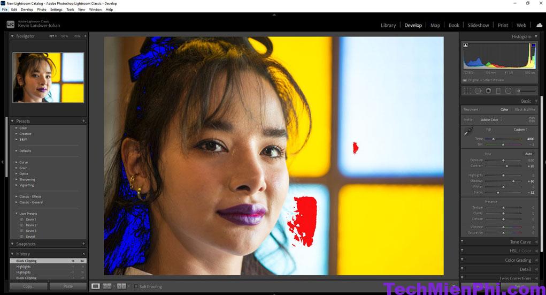Click the Copy button
Viewport: 546px width, 295px height.
point(28,286)
